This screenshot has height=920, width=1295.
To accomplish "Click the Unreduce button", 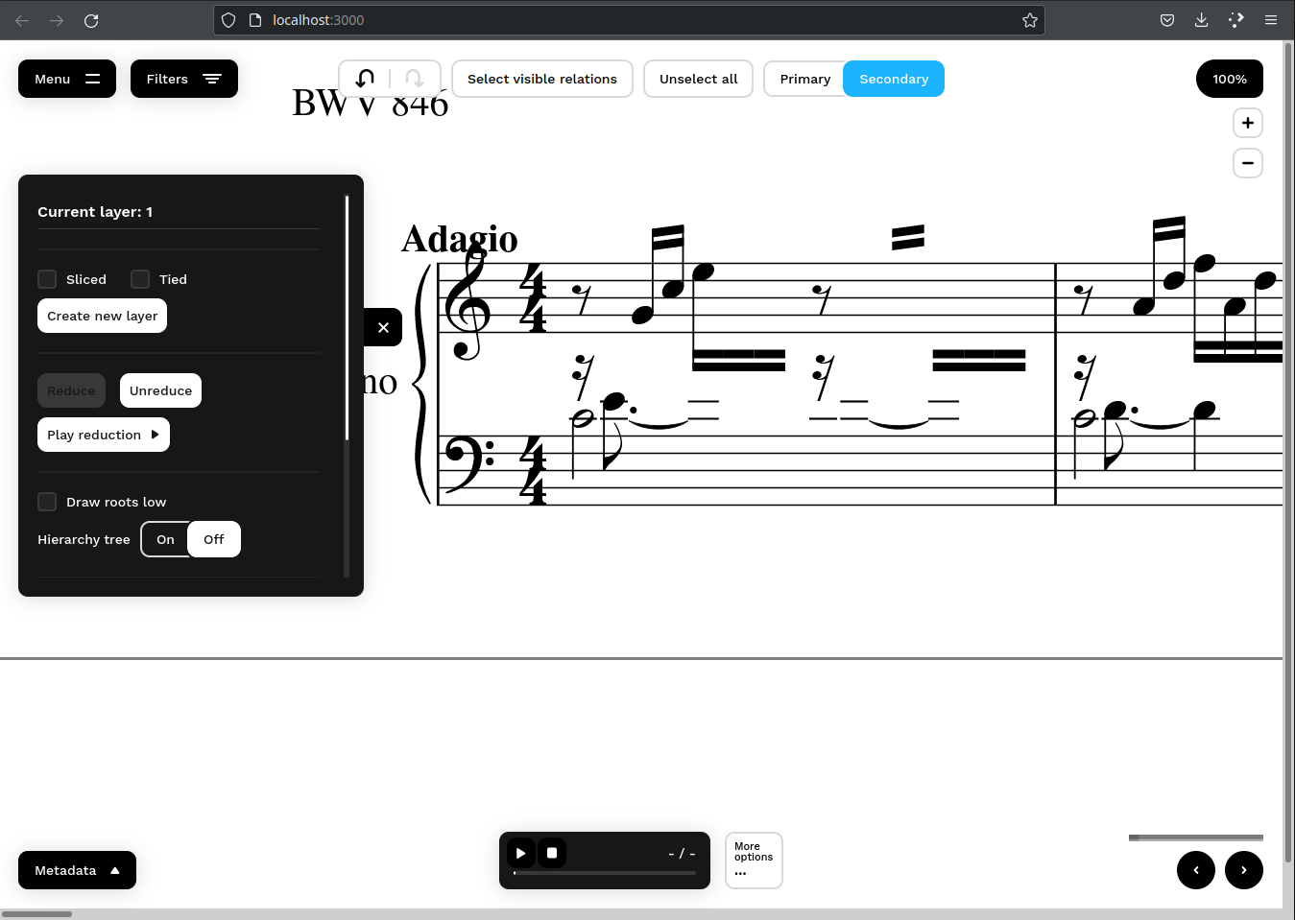I will (160, 390).
